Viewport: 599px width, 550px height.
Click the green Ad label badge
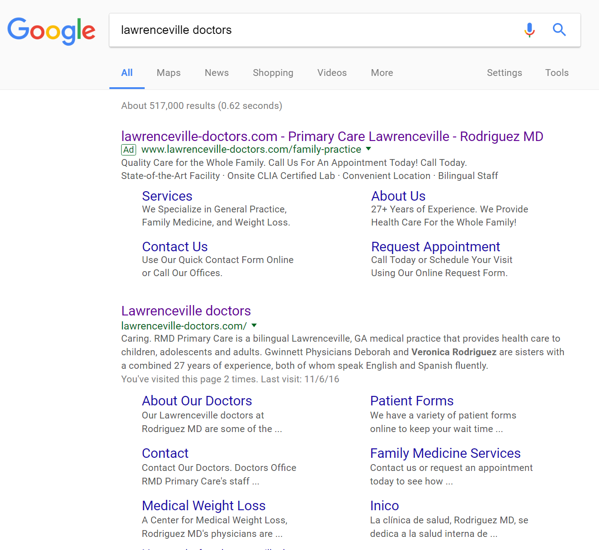pyautogui.click(x=129, y=150)
